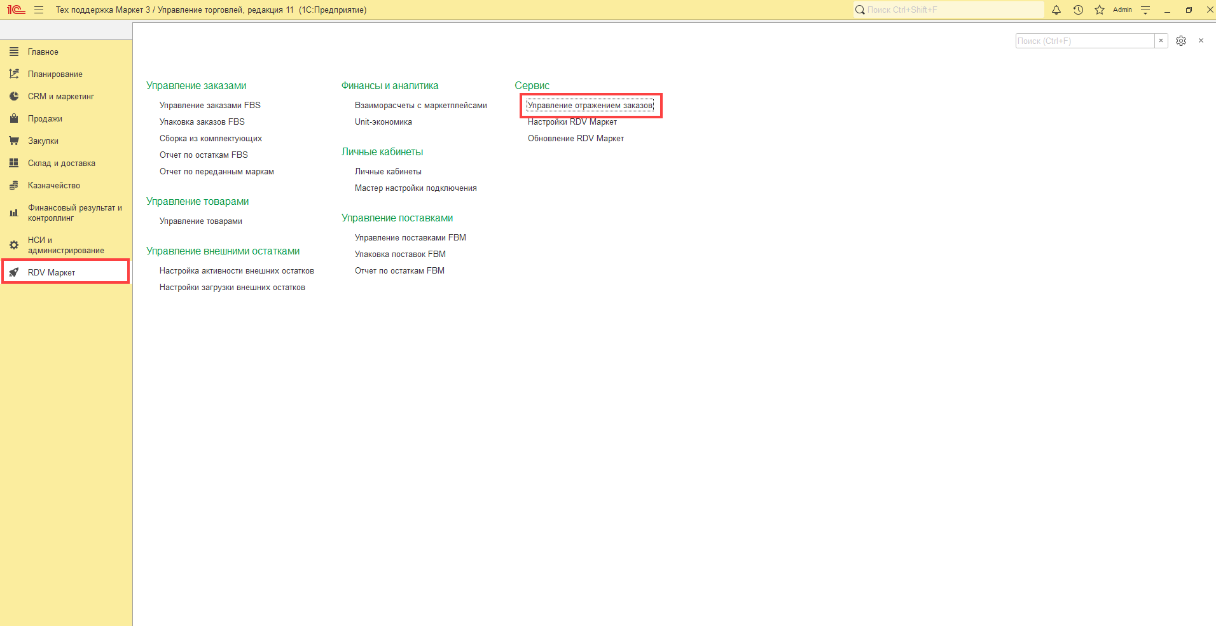This screenshot has height=626, width=1216.
Task: Select the RDV Маркет section
Action: (66, 272)
